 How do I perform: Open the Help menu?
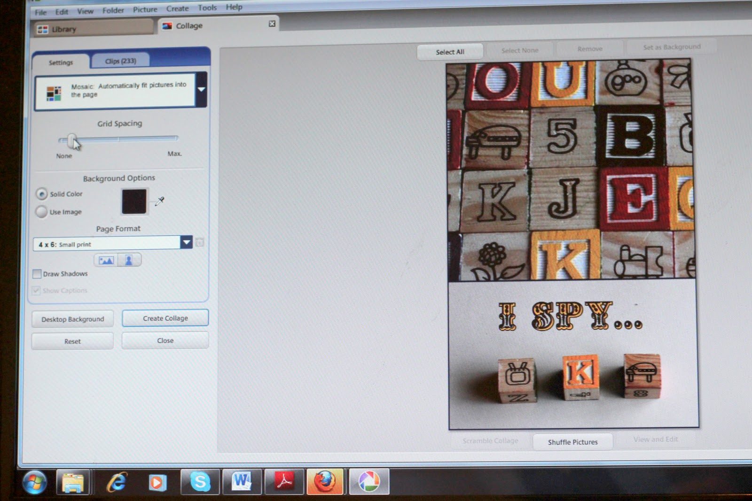point(234,7)
